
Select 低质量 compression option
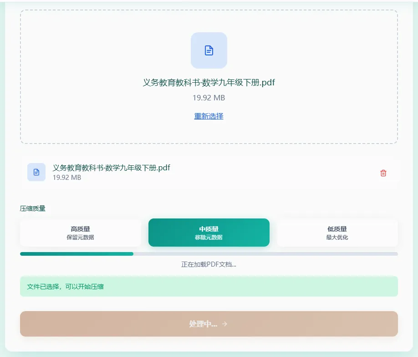click(x=337, y=233)
